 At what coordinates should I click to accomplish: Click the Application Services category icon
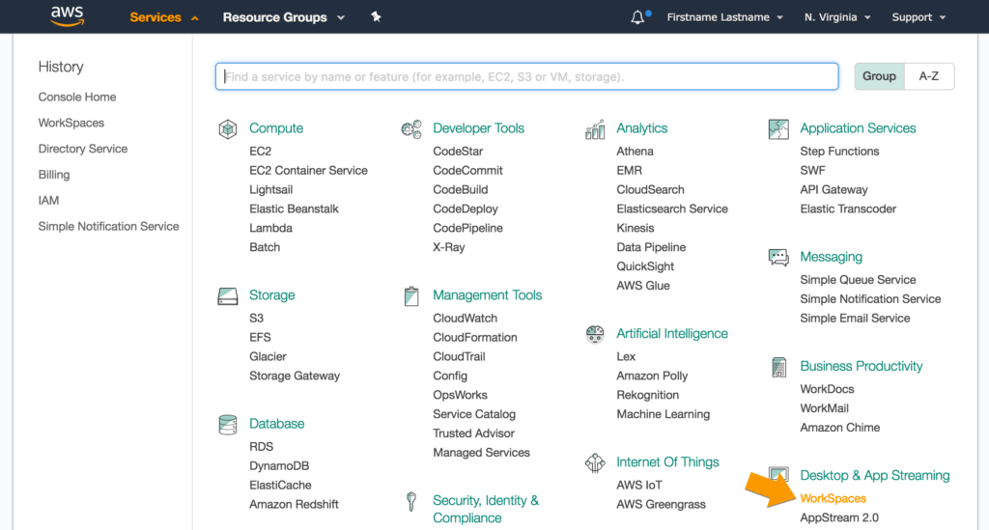pos(778,129)
